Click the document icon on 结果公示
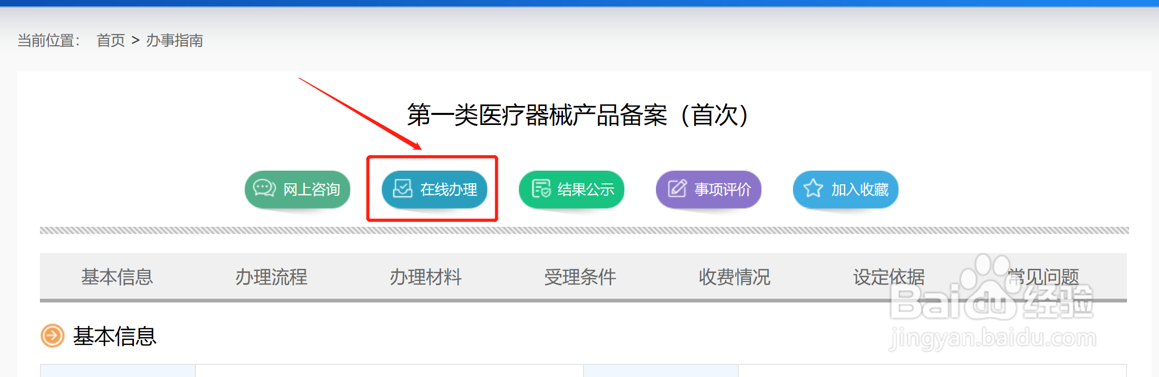This screenshot has height=377, width=1159. (x=541, y=188)
